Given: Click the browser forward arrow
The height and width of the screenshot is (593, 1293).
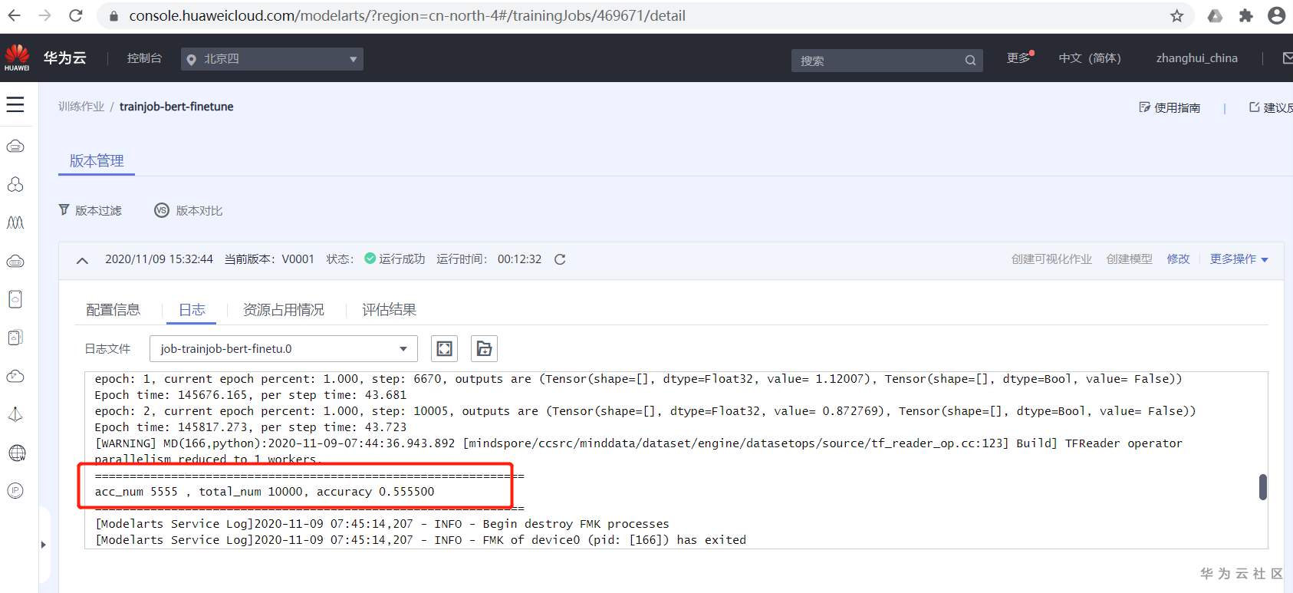Looking at the screenshot, I should 44,15.
